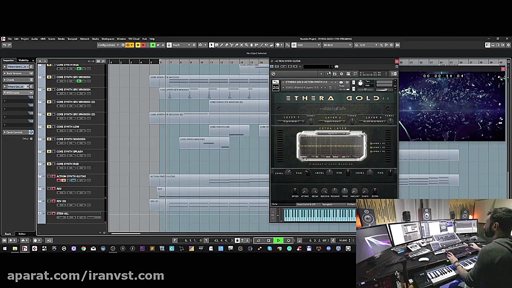
Task: Adjust the Kontakt Tune knob
Action: (360, 84)
